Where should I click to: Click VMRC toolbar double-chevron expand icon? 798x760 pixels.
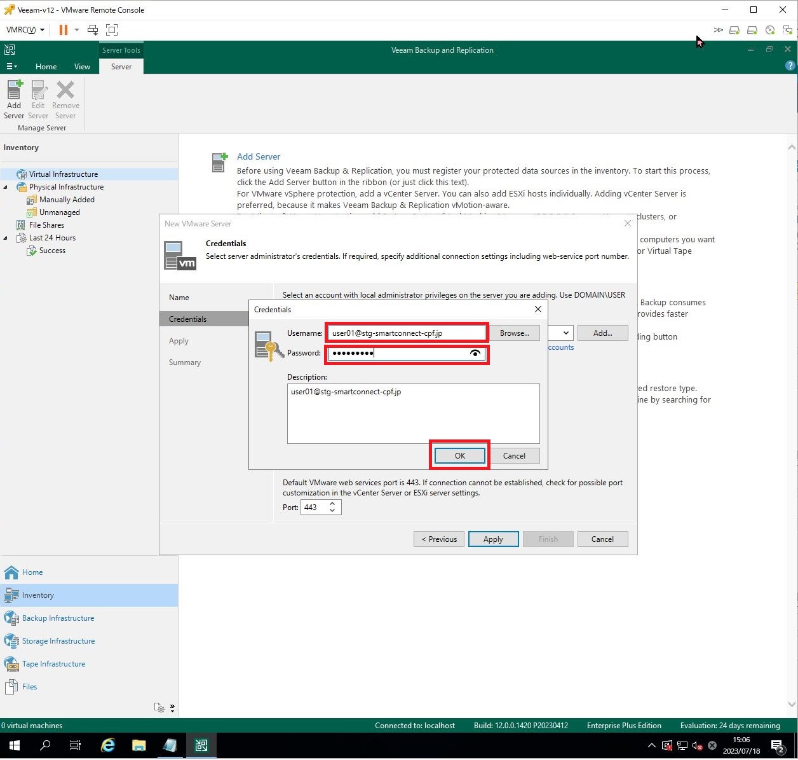(x=719, y=30)
